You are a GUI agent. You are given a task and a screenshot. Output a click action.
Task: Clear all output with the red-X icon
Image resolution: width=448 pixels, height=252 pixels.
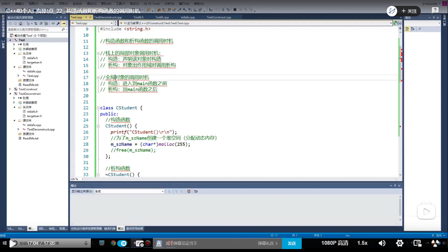(189, 191)
